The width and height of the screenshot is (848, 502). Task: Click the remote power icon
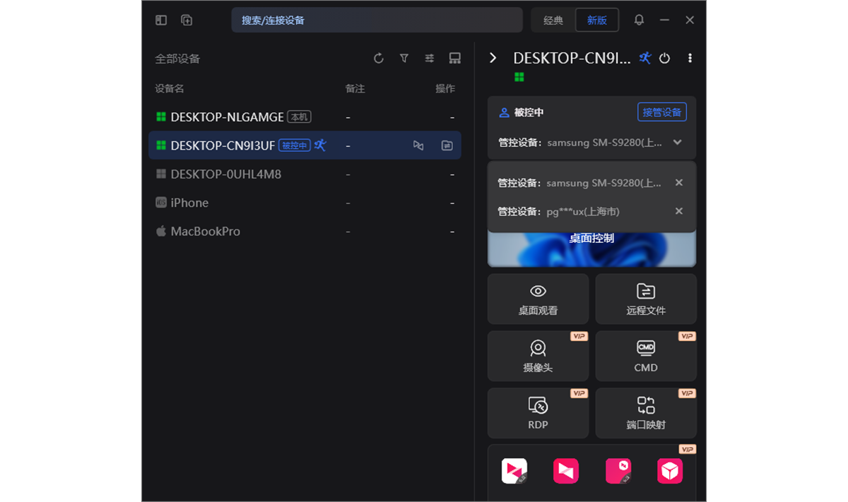point(664,59)
